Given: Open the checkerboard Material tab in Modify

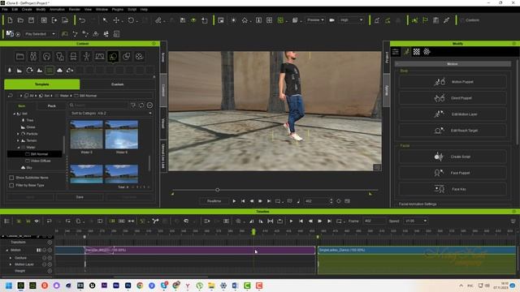Looking at the screenshot, I should tap(417, 52).
